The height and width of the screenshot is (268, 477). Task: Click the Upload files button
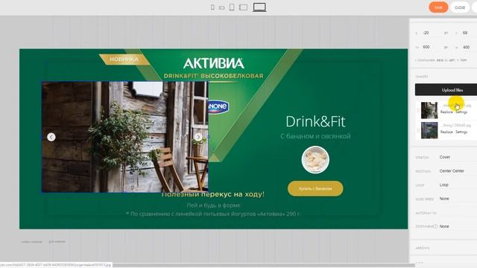pos(446,90)
